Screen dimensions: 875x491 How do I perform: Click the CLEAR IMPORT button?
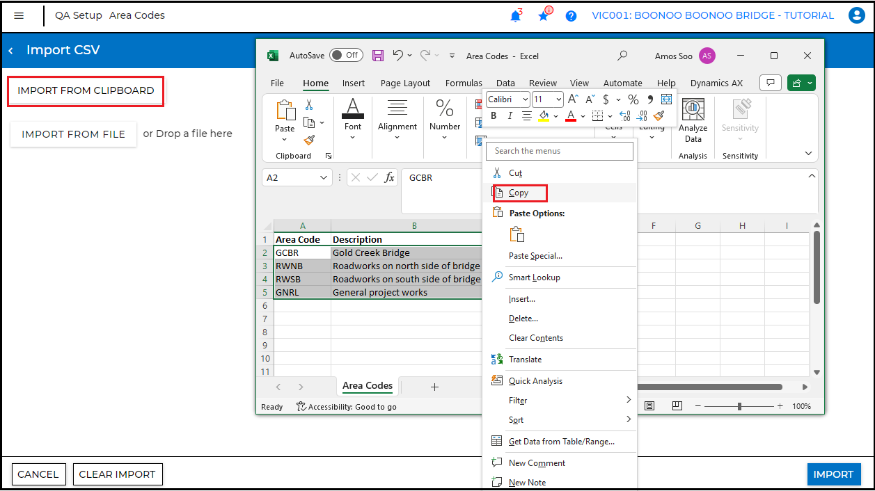pos(118,474)
